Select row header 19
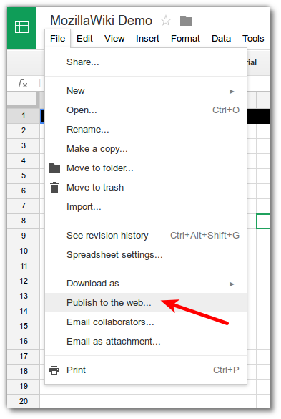 coord(24,386)
